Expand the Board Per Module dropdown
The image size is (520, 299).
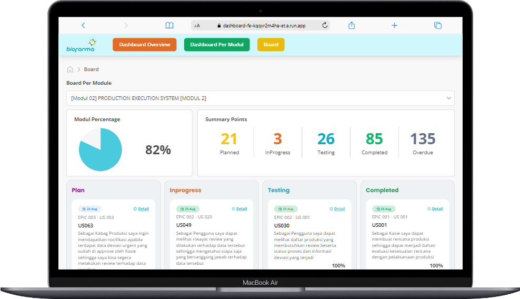[260, 98]
